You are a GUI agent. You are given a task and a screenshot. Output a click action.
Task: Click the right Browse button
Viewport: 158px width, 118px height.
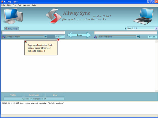[x=152, y=37]
